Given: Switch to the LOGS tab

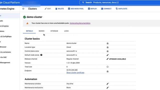Looking at the screenshot, I should click(x=66, y=31).
